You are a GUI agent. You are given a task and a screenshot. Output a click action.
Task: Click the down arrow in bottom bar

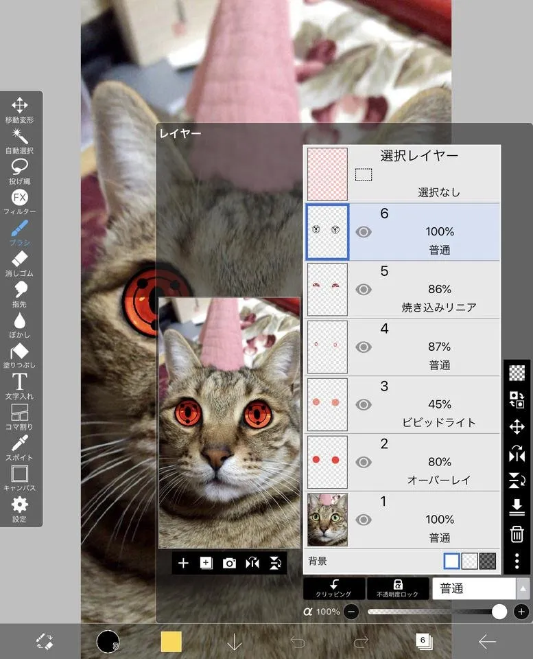[x=234, y=642]
